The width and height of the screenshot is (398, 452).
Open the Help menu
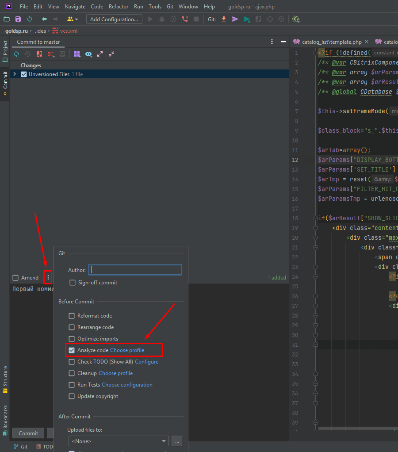point(209,6)
